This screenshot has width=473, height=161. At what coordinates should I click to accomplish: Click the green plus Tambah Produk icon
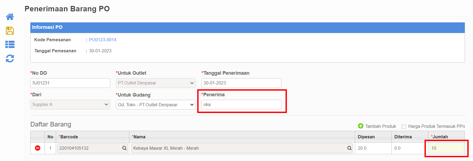[361, 126]
